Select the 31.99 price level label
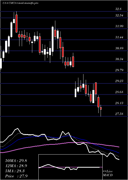Viewport: 128px width, 180px height. [119, 26]
